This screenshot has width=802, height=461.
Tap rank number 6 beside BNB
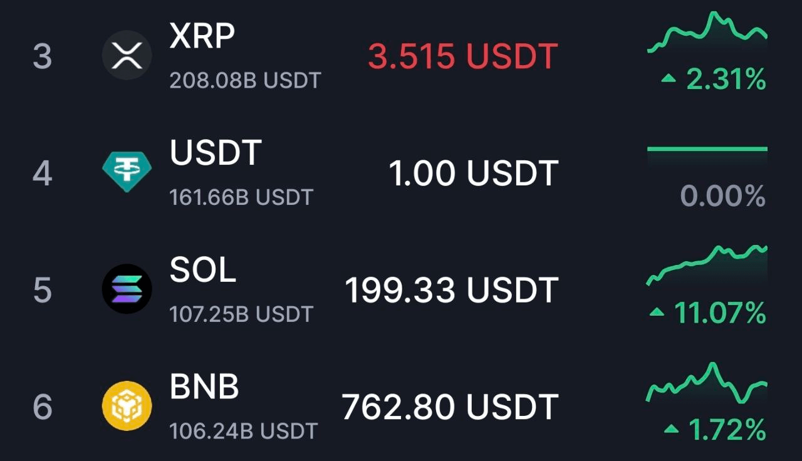pos(43,407)
